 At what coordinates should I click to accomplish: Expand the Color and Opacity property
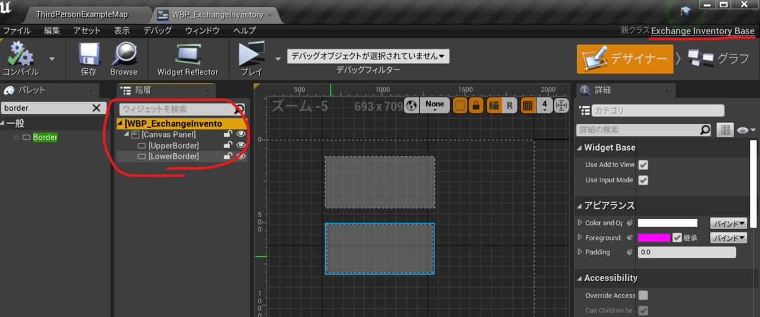(579, 223)
